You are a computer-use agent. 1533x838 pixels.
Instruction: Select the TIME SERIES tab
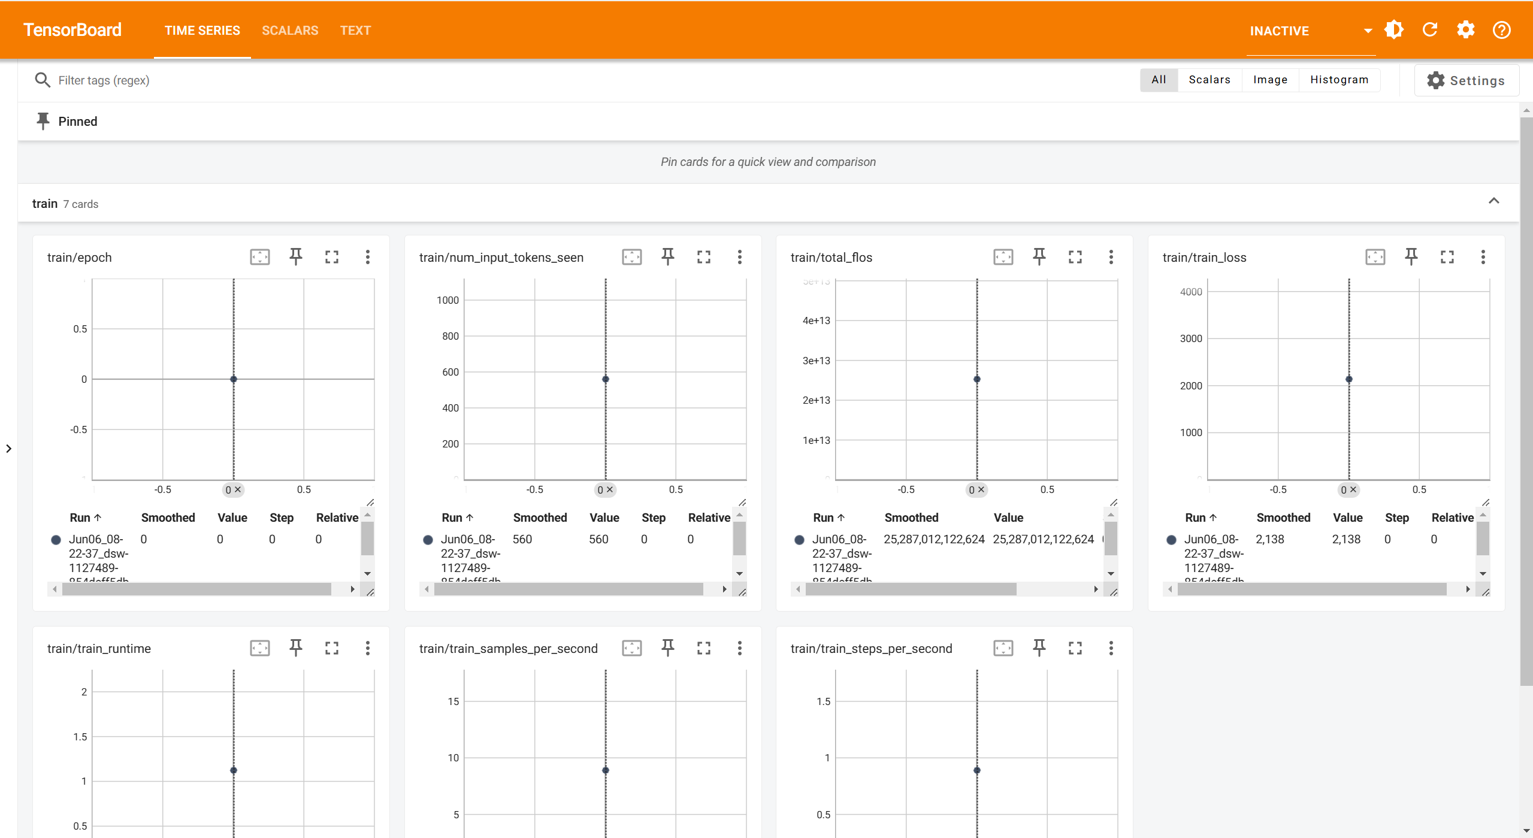pyautogui.click(x=202, y=30)
